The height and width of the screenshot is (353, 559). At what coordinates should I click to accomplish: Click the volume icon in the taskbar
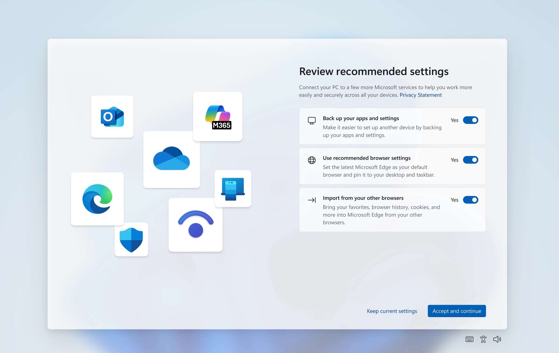[x=497, y=339]
